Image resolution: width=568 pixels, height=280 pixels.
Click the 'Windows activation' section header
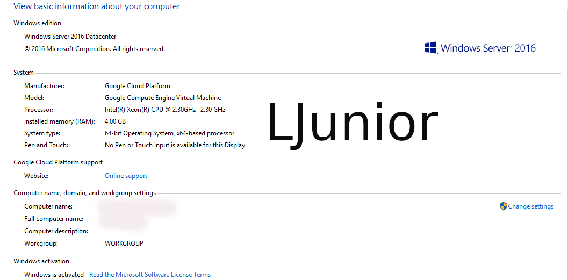(x=41, y=261)
